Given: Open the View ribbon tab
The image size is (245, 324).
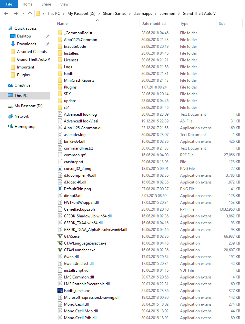Looking at the screenshot, I should pyautogui.click(x=65, y=4).
